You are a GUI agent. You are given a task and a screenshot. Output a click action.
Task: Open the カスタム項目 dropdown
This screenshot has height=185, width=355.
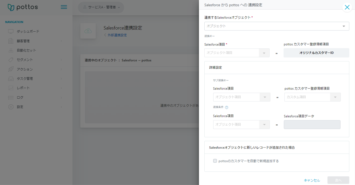[312, 97]
